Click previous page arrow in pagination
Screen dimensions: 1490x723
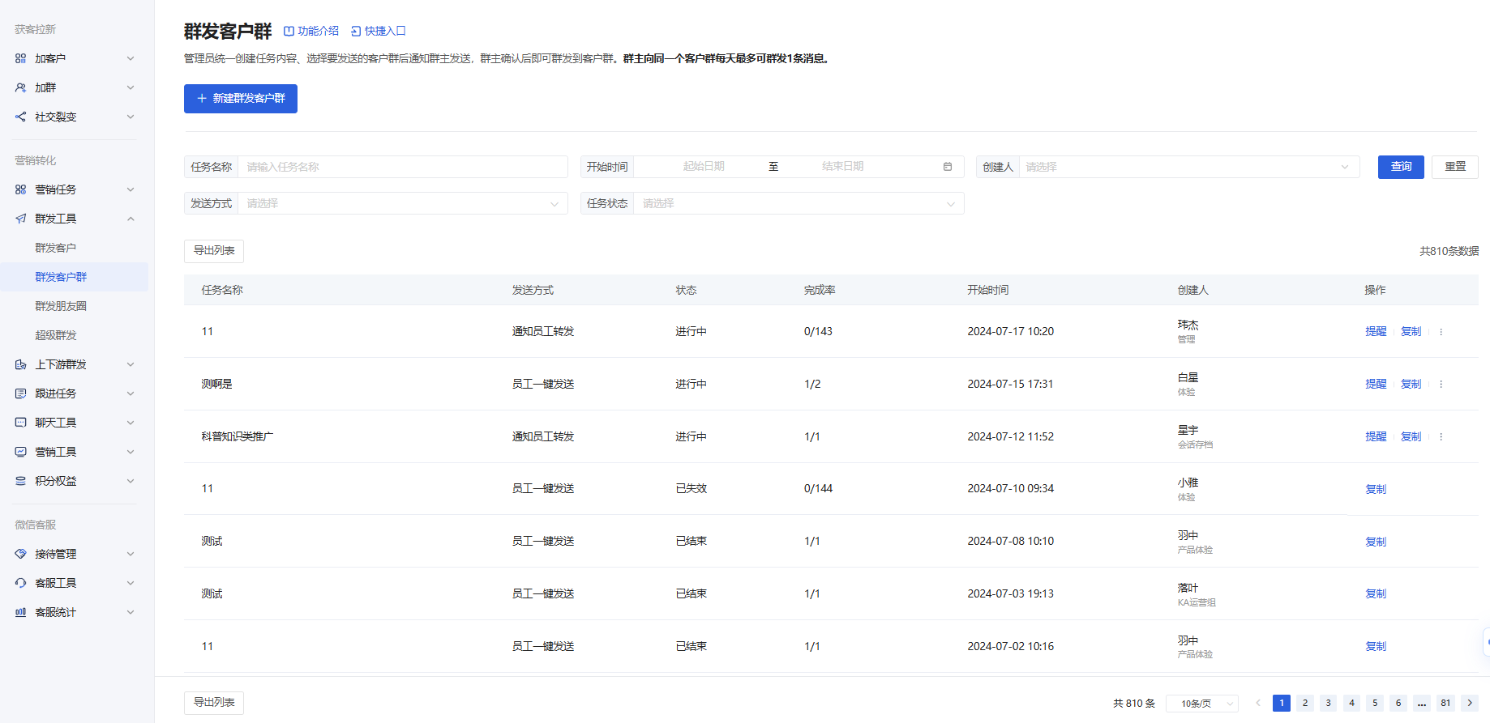click(x=1258, y=703)
